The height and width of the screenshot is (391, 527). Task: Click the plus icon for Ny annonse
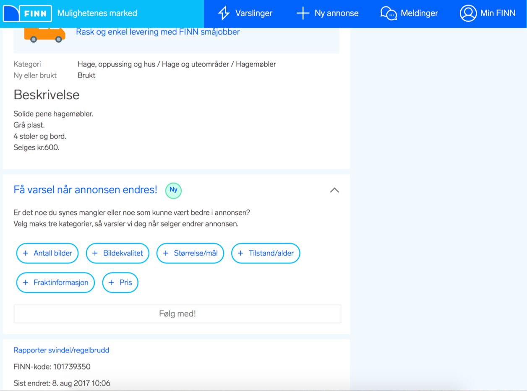303,13
